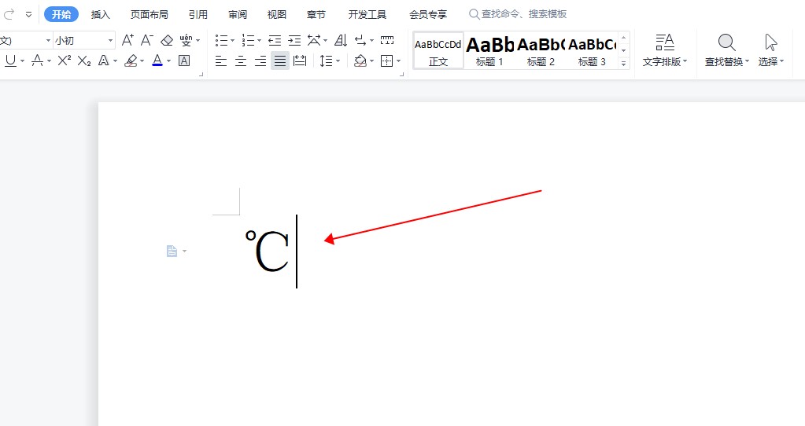The width and height of the screenshot is (805, 426).
Task: Apply subscript formatting
Action: (x=84, y=61)
